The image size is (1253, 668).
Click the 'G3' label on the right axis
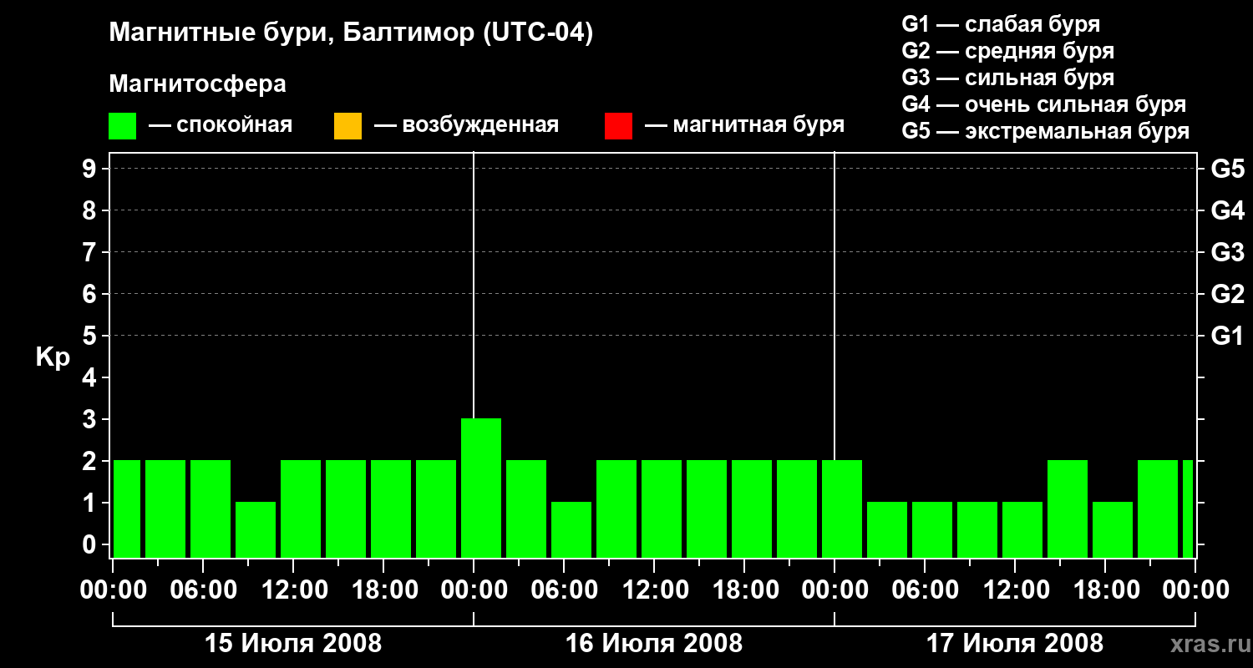pyautogui.click(x=1227, y=252)
